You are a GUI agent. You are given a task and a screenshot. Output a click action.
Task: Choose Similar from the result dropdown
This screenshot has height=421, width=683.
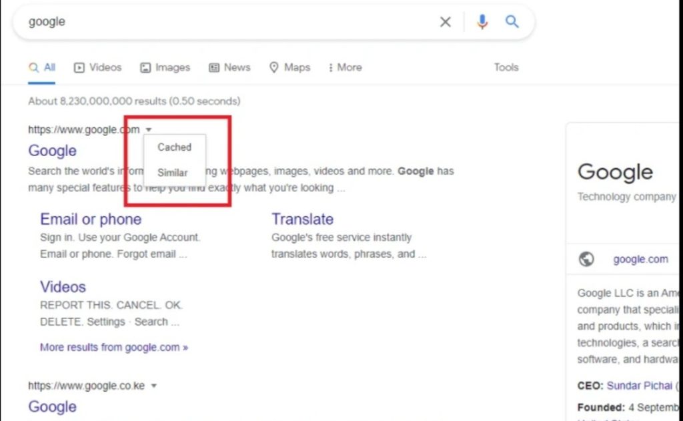coord(173,173)
